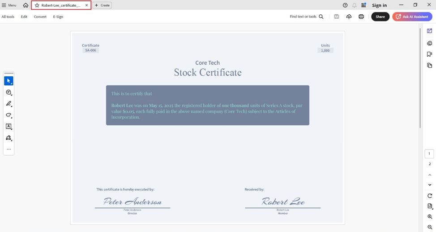Screen dimensions: 436x232
Task: Click the Core Tech company name
Action: click(207, 62)
